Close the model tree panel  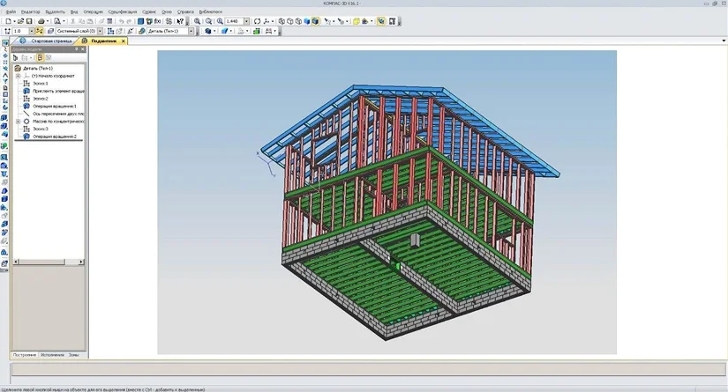[x=83, y=49]
